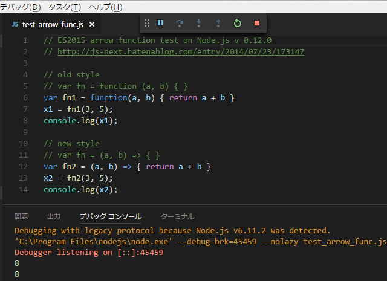Screen dimensions: 387x281
Task: Click the Step Over debug button
Action: [x=180, y=23]
